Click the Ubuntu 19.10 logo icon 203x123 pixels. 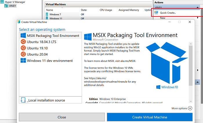point(23,48)
